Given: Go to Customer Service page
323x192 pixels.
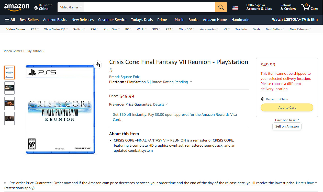Looking at the screenshot, I should tap(112, 20).
